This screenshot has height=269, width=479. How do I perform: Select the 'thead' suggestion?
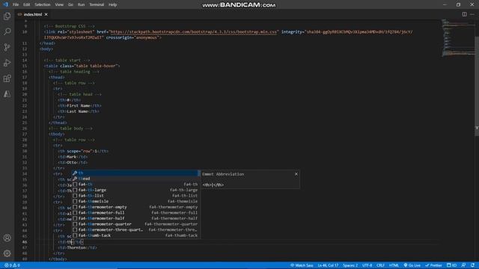pyautogui.click(x=135, y=179)
